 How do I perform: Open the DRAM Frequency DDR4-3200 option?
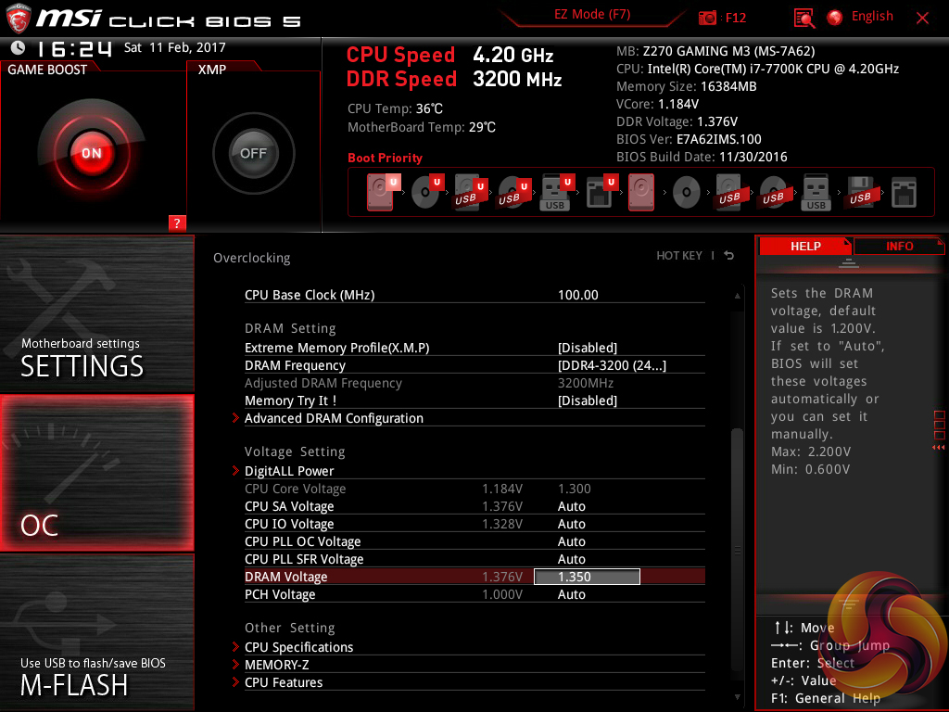(612, 365)
